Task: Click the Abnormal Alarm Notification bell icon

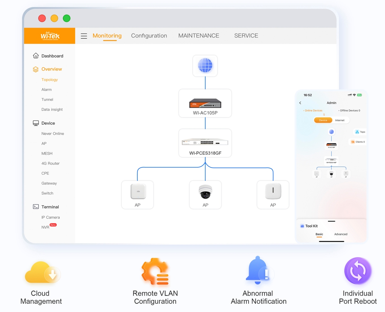Action: click(258, 270)
